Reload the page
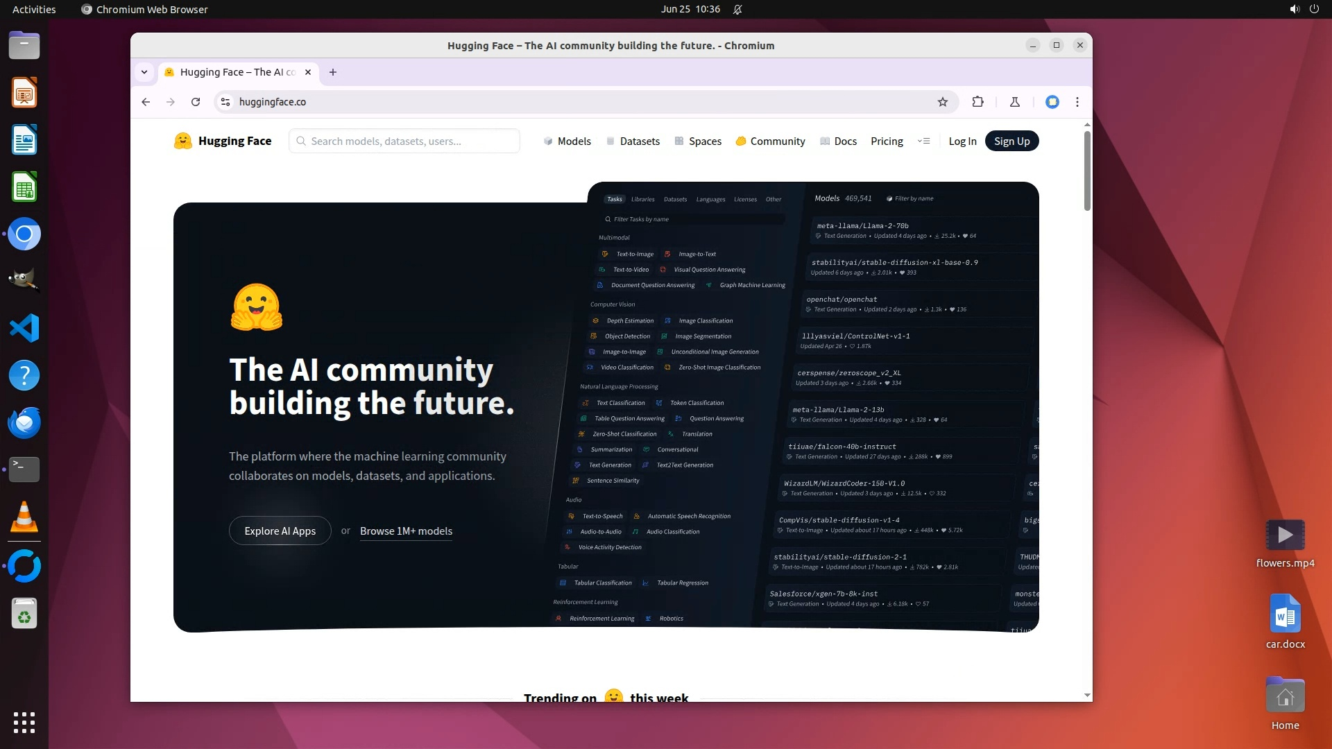This screenshot has width=1332, height=749. [196, 102]
